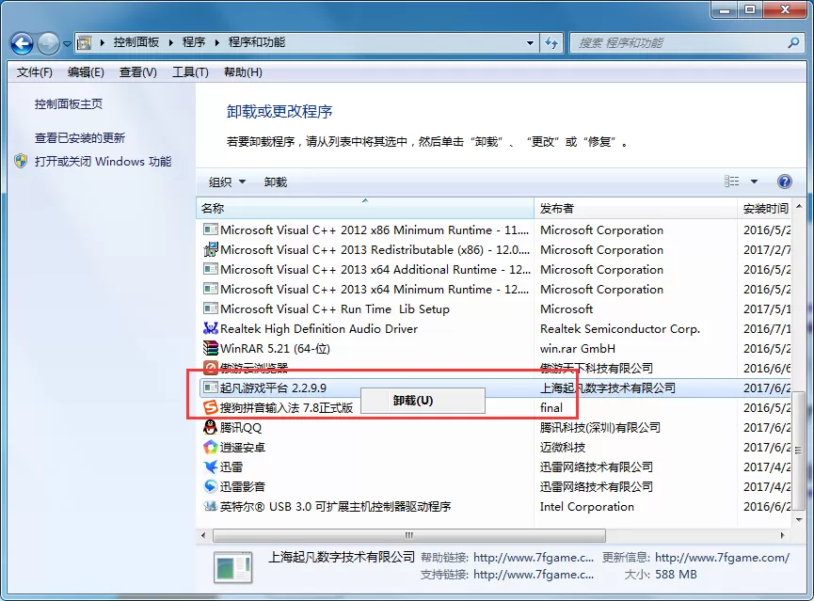Click publisher win.rar GmbH
Viewport: 814px width, 601px height.
(577, 348)
